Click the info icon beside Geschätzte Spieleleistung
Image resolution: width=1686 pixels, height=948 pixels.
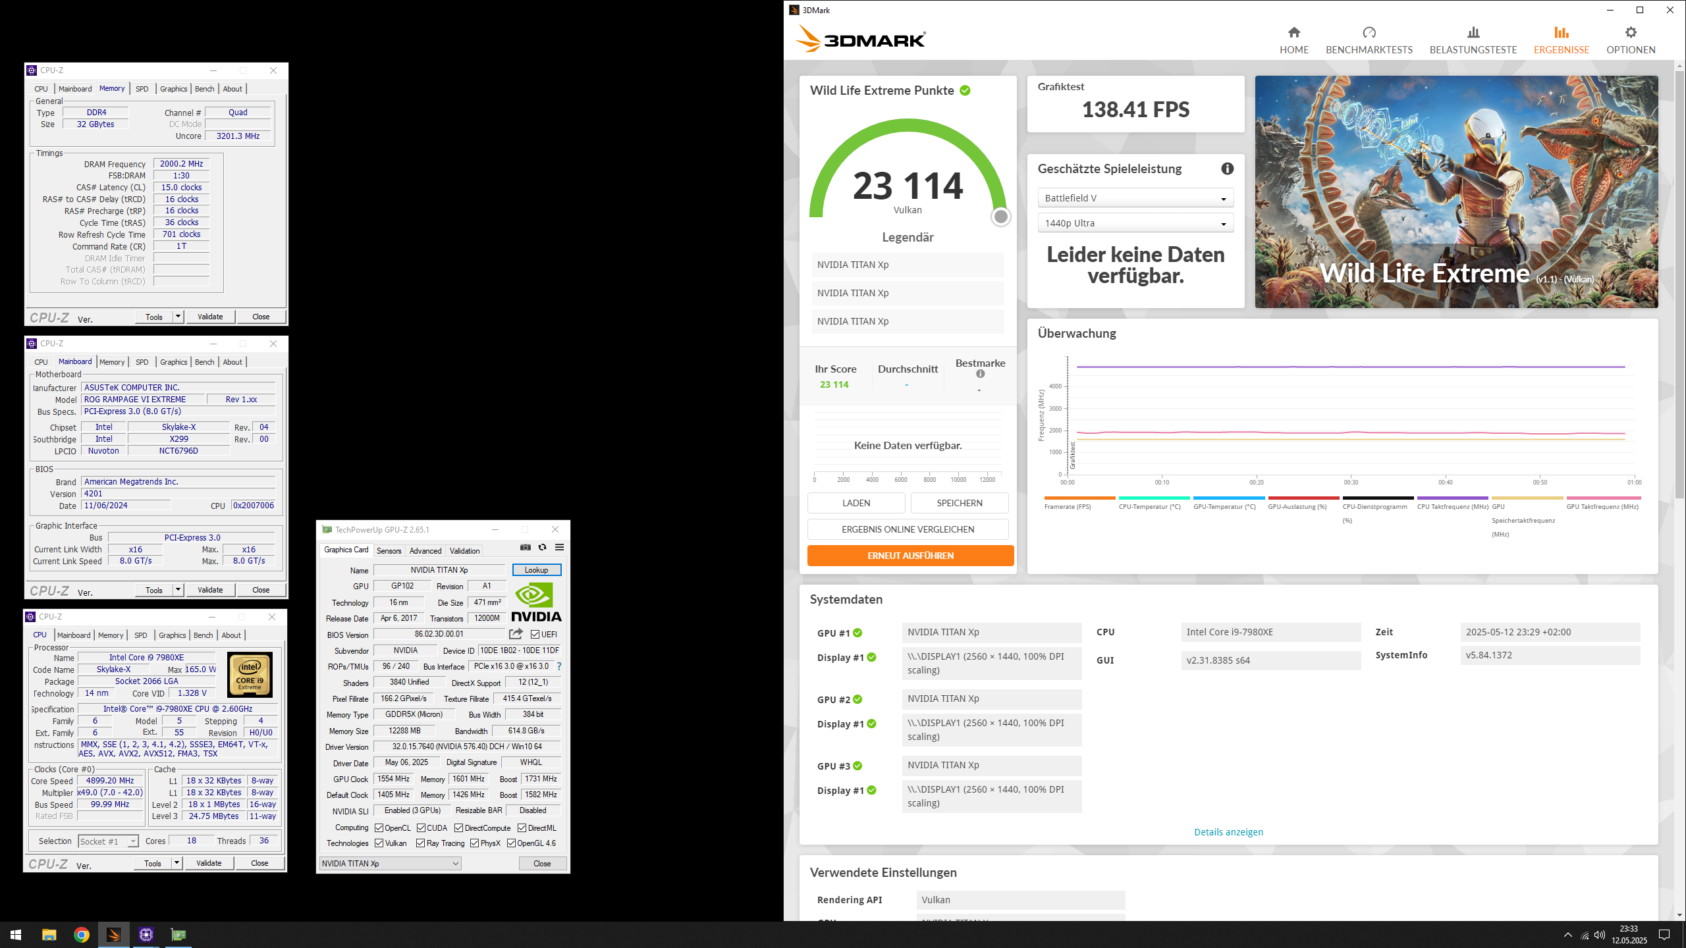[x=1227, y=169]
